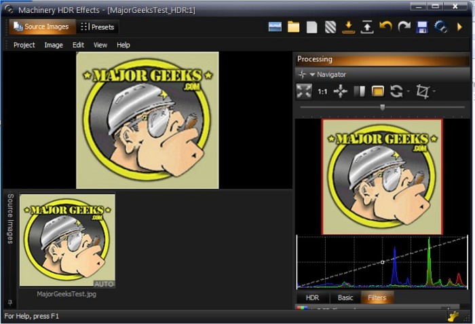Click the yellow undo arrow icon

click(x=385, y=27)
